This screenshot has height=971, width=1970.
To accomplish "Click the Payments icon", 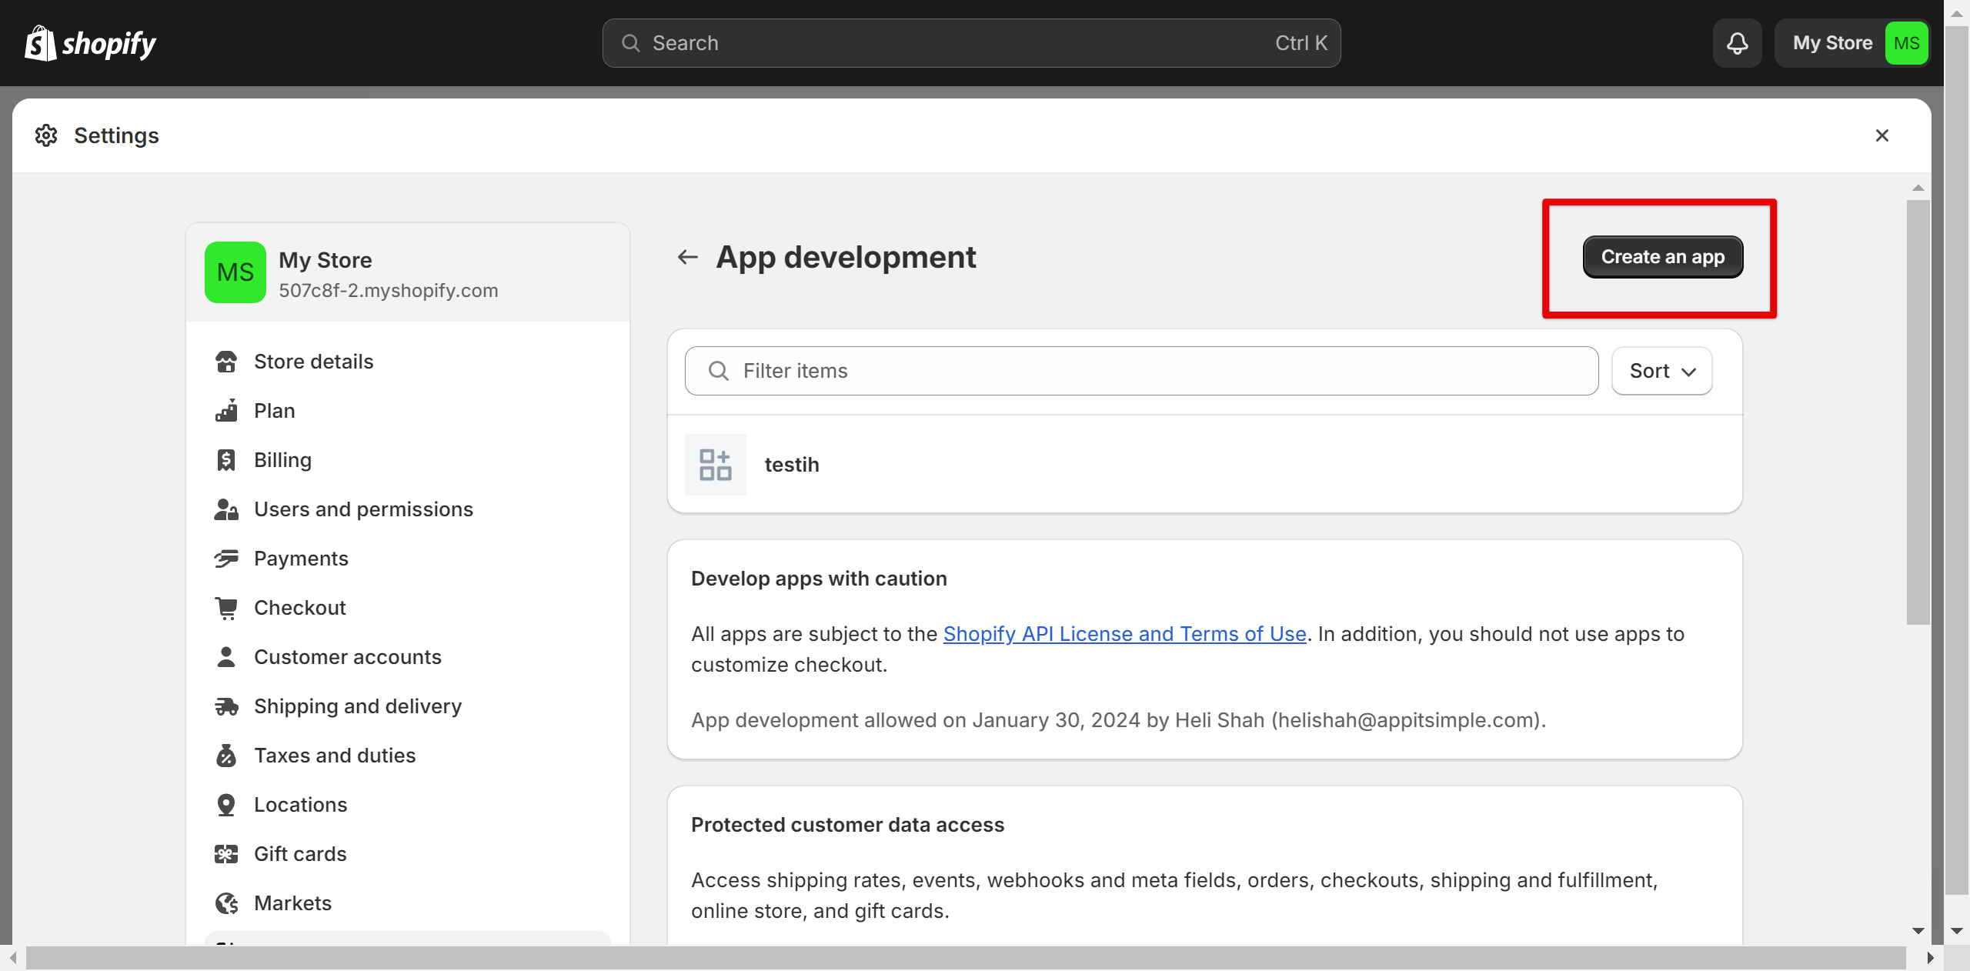I will click(226, 559).
